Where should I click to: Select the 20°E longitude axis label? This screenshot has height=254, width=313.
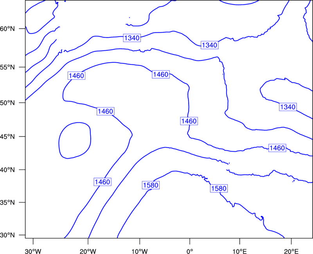click(291, 251)
